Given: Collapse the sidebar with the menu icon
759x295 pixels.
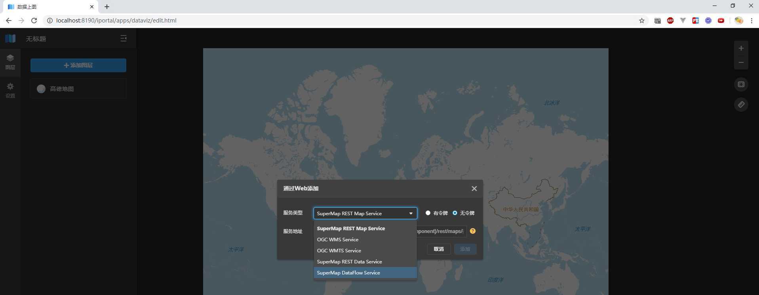Looking at the screenshot, I should point(124,38).
